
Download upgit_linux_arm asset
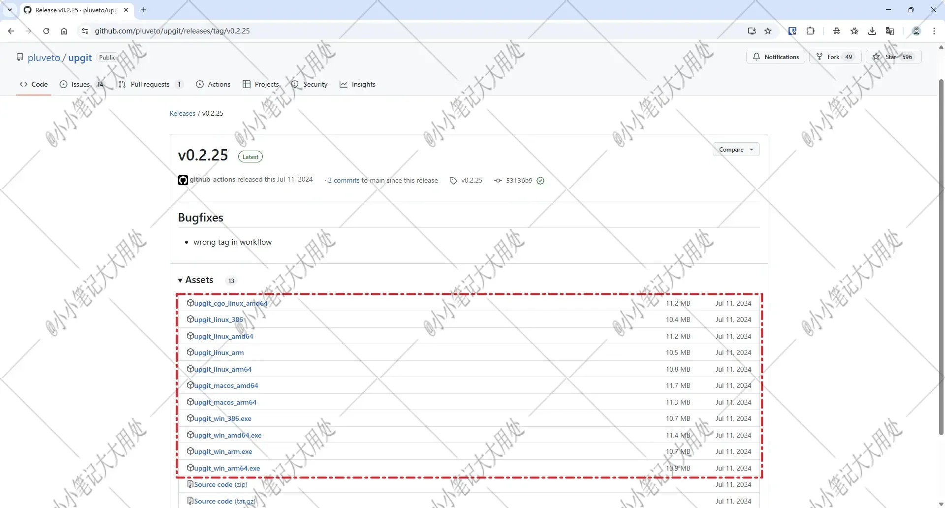tap(219, 352)
